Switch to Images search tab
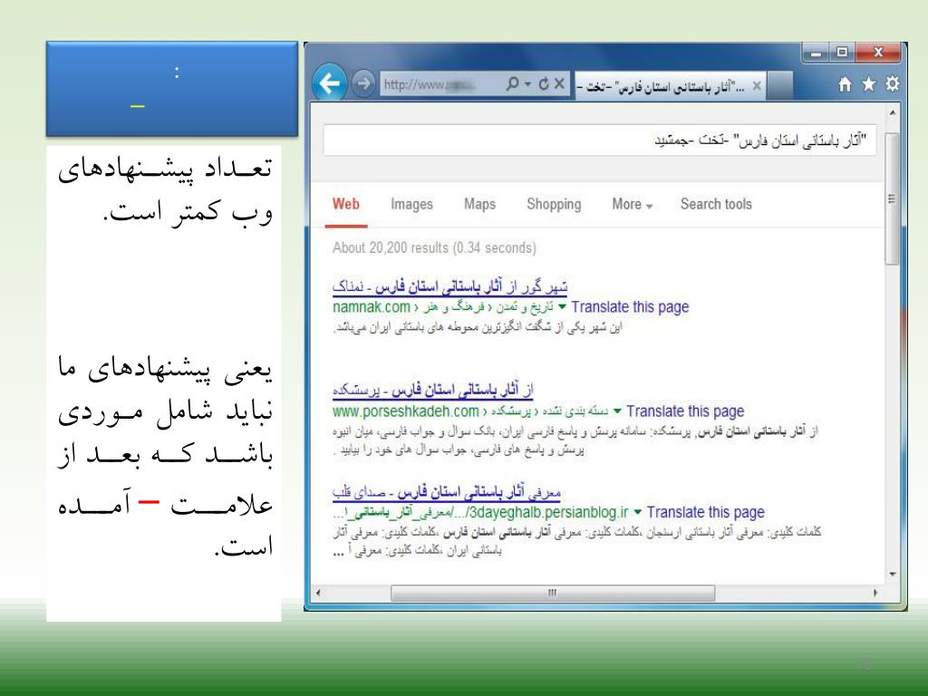 411,204
